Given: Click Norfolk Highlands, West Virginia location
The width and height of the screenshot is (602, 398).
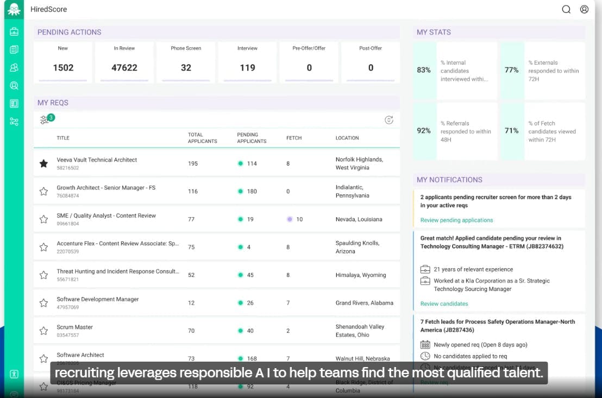Looking at the screenshot, I should tap(359, 163).
